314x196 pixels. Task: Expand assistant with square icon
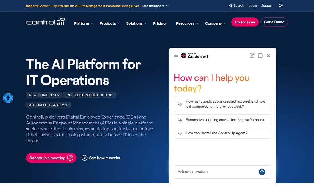(260, 55)
